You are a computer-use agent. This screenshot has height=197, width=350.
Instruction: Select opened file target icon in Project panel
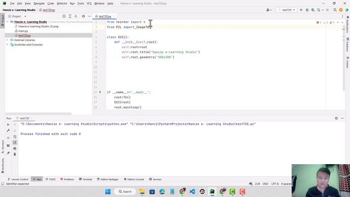(x=64, y=16)
